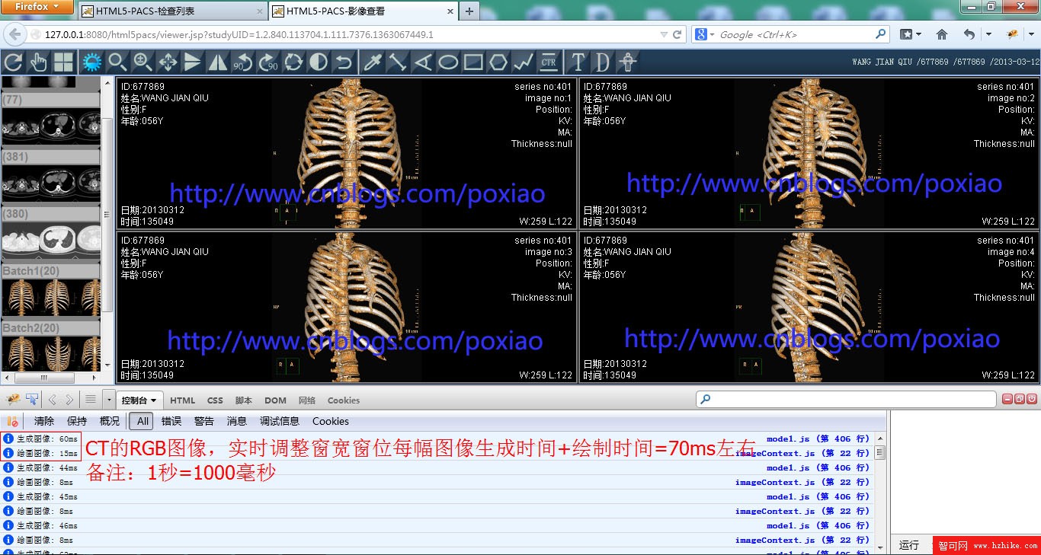Click the 清除 (clear) console button
The width and height of the screenshot is (1041, 555).
pyautogui.click(x=44, y=421)
